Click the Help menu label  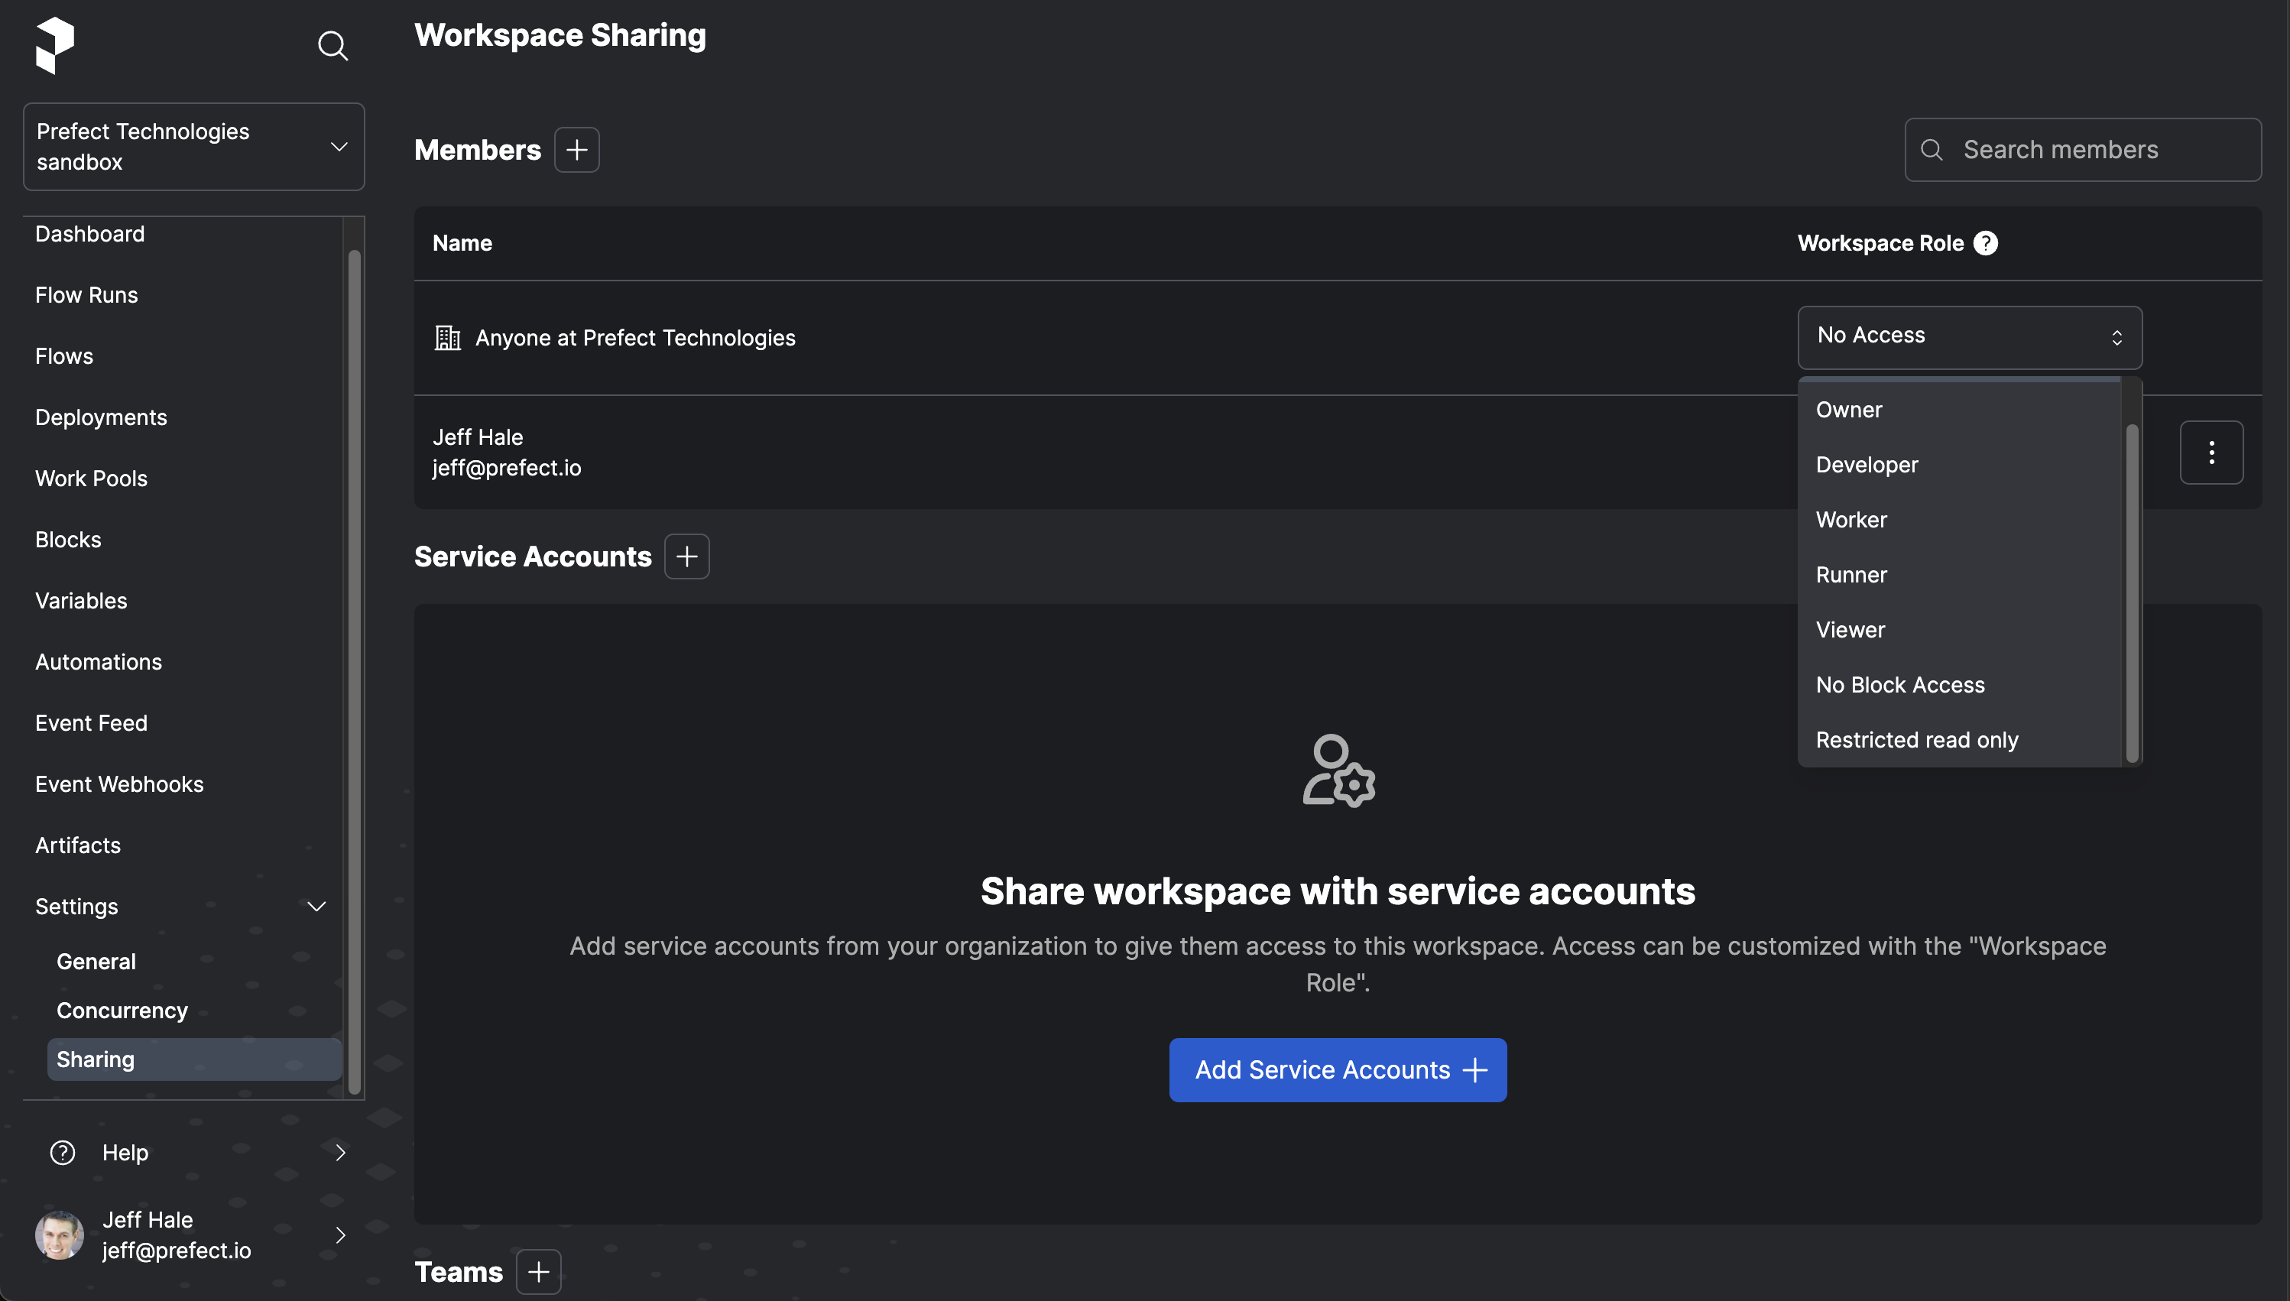125,1153
